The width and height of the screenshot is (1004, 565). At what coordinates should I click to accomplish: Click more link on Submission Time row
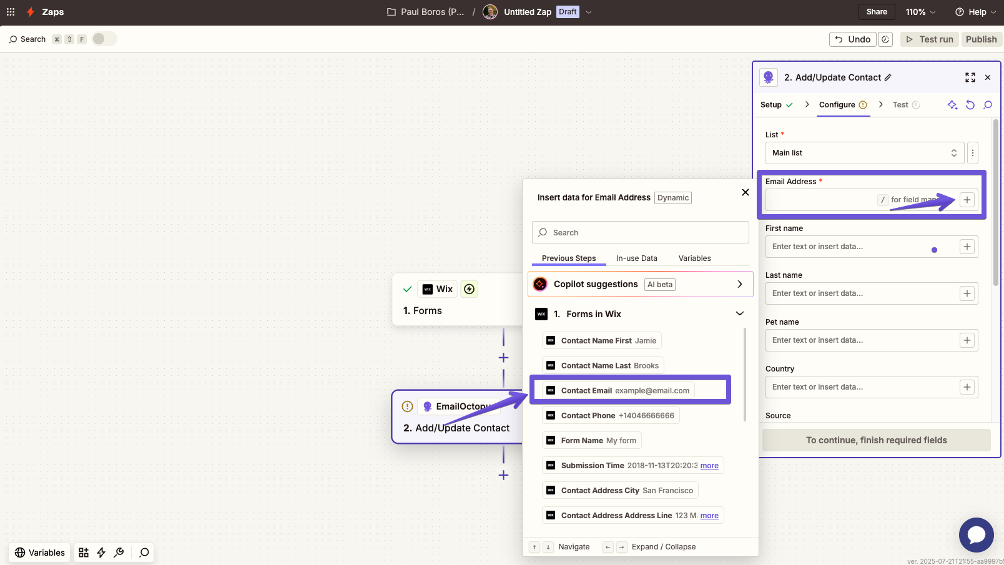pyautogui.click(x=709, y=466)
